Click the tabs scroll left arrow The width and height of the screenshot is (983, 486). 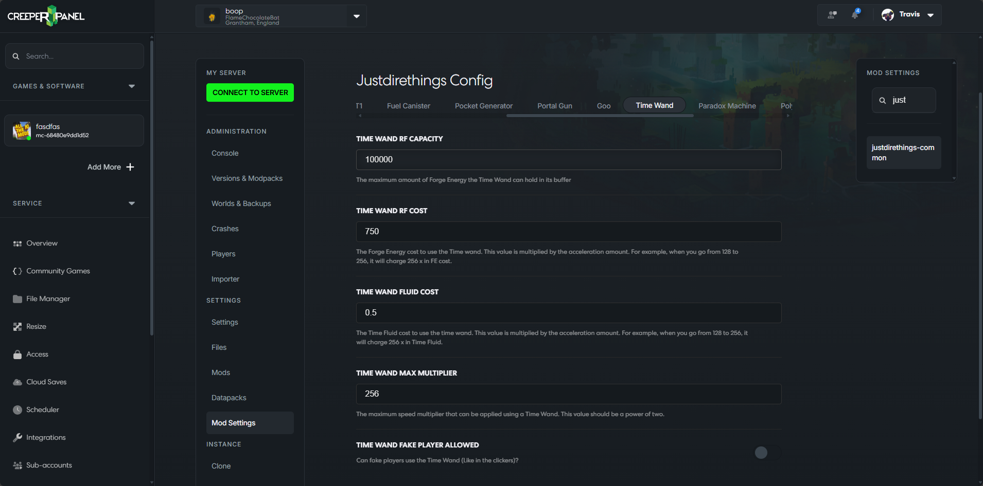(x=360, y=116)
